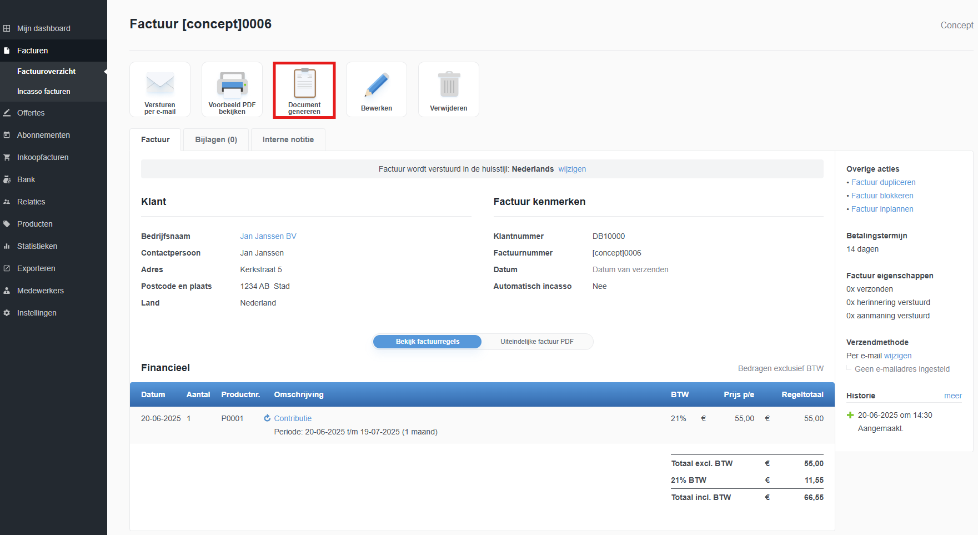Click Document genereren clipboard icon
Screen dimensions: 978x535
(x=304, y=83)
